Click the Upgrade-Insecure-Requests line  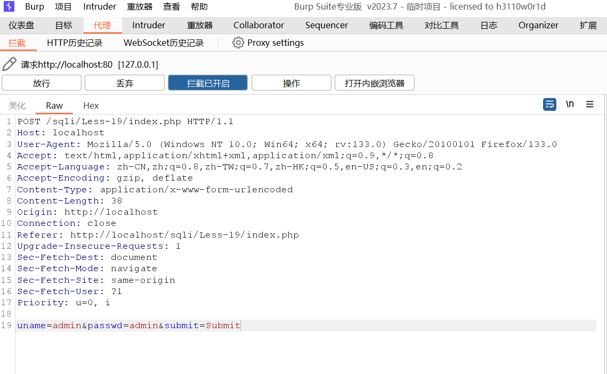[99, 246]
